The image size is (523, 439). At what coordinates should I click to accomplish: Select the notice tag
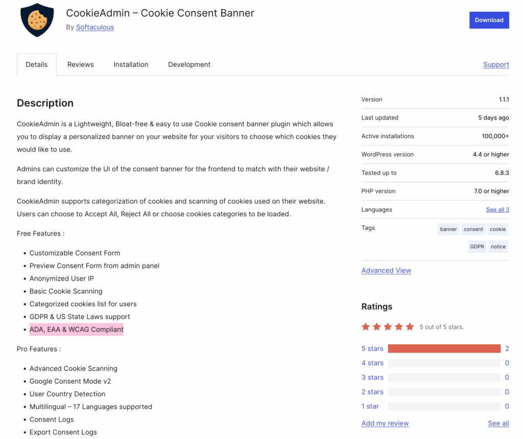click(498, 246)
